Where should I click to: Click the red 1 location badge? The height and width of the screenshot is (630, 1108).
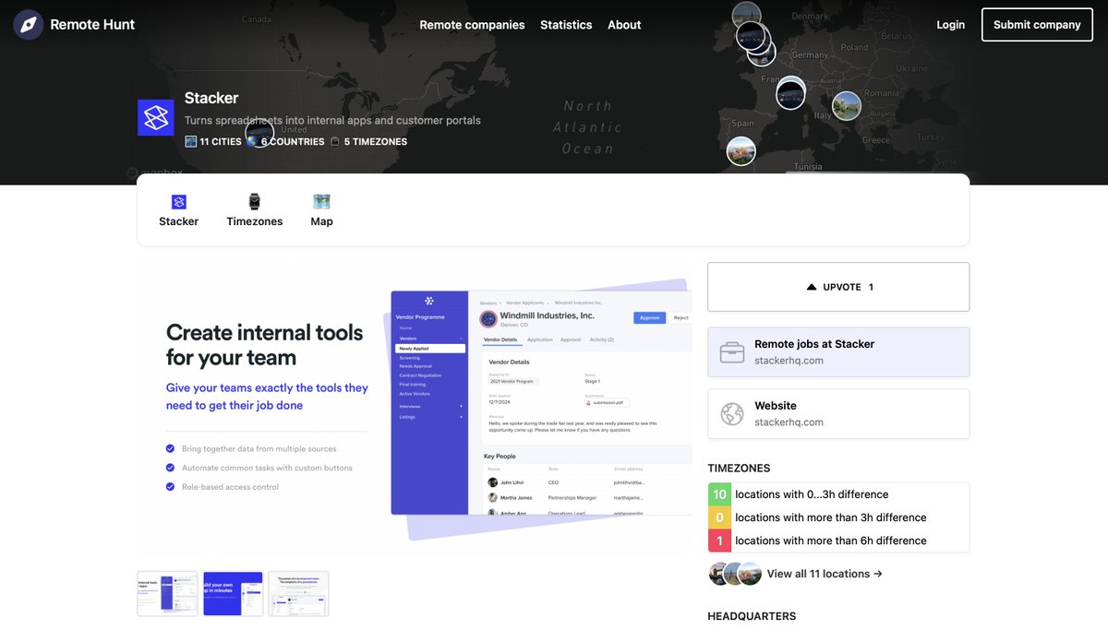[719, 541]
